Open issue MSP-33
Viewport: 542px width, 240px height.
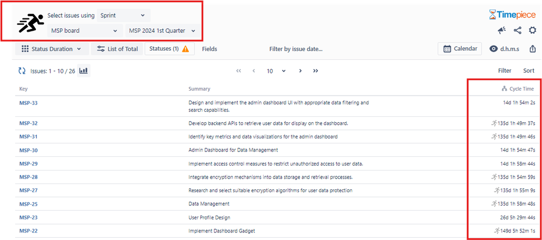click(28, 103)
